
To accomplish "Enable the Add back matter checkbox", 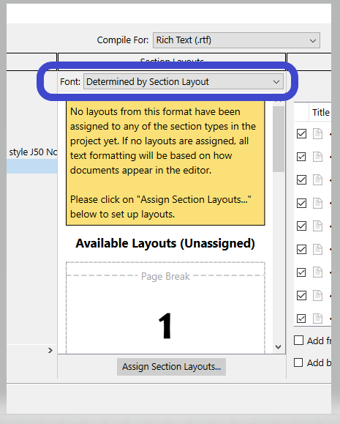I will pyautogui.click(x=298, y=362).
